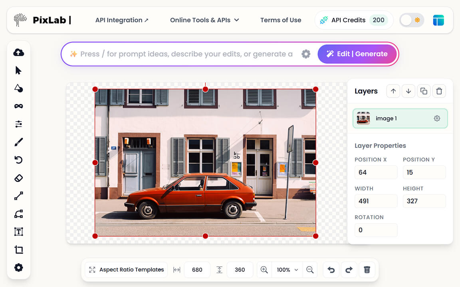Image resolution: width=460 pixels, height=287 pixels.
Task: Open the shapes tool in the sidebar
Action: pos(18,88)
